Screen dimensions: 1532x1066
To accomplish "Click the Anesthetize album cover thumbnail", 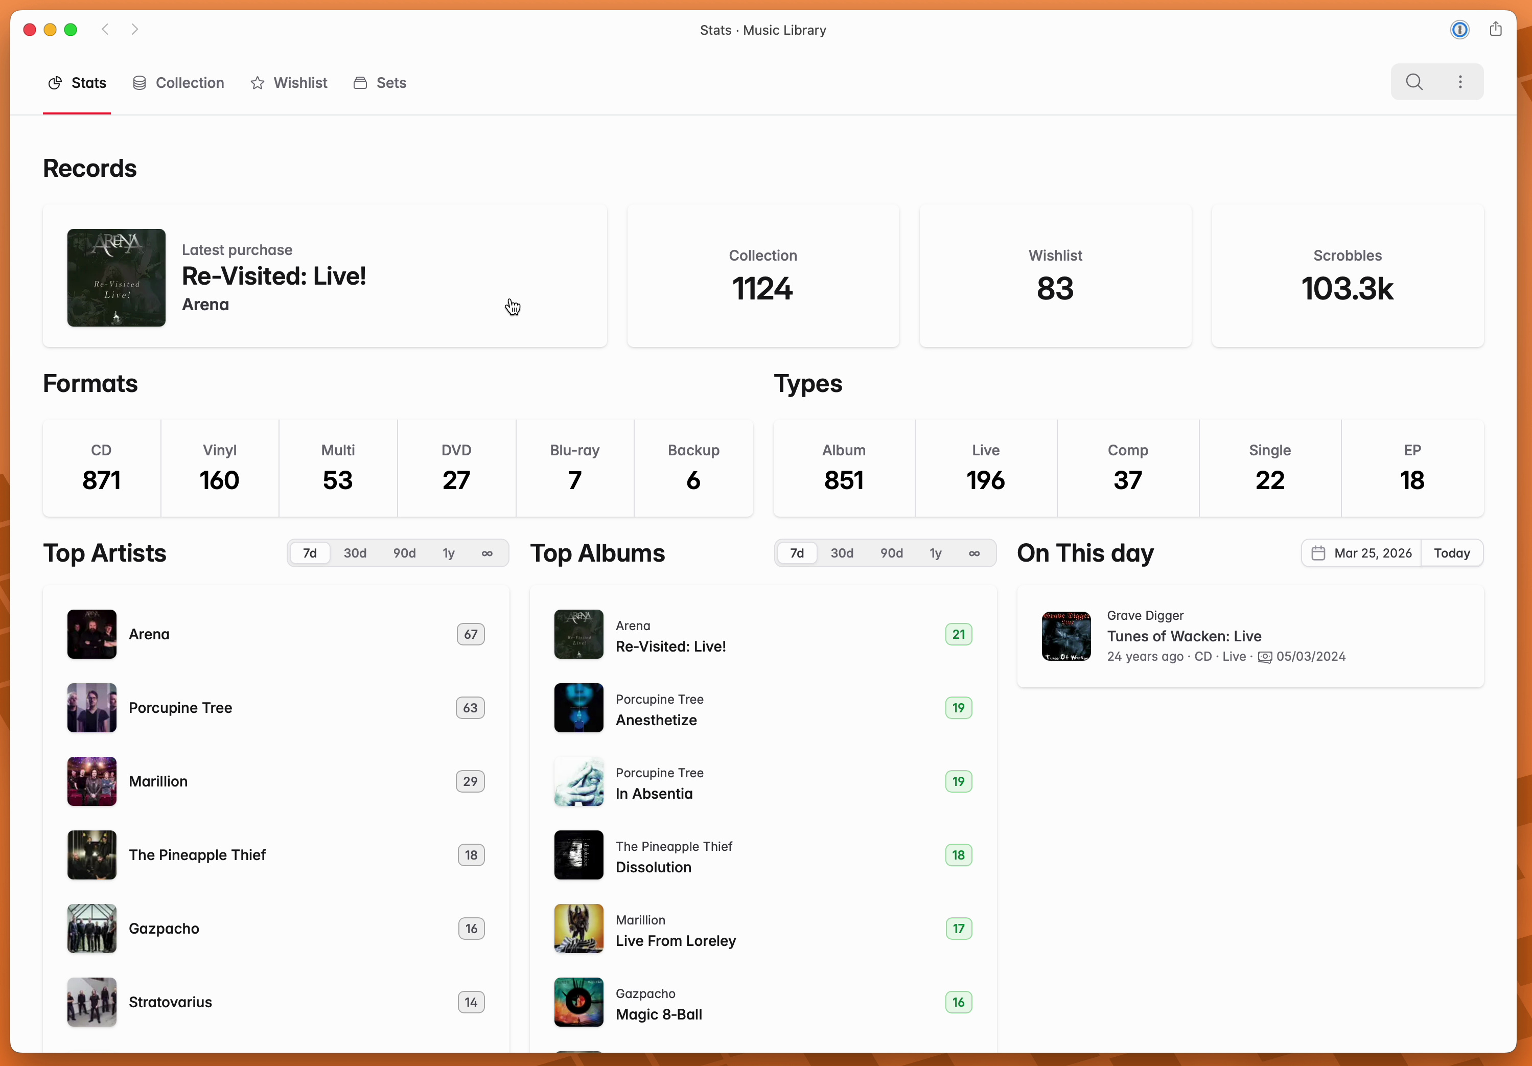I will (x=578, y=708).
